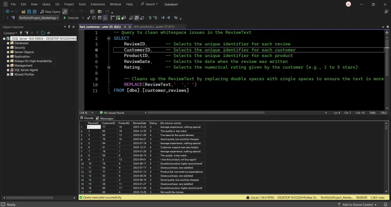Pin the Object Explorer panel
391x207 pixels.
click(69, 27)
